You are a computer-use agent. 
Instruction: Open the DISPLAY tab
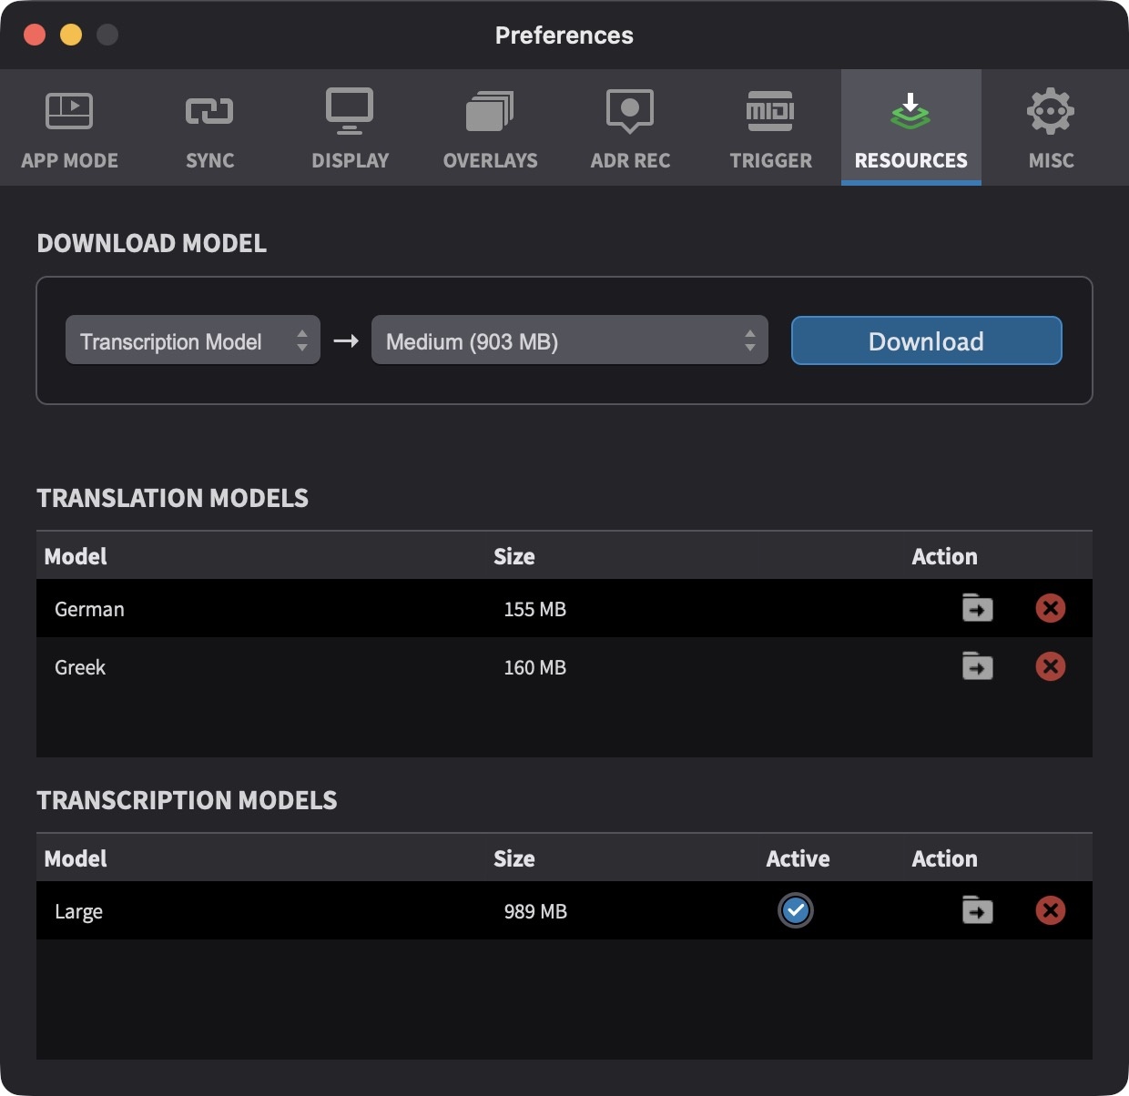click(351, 128)
